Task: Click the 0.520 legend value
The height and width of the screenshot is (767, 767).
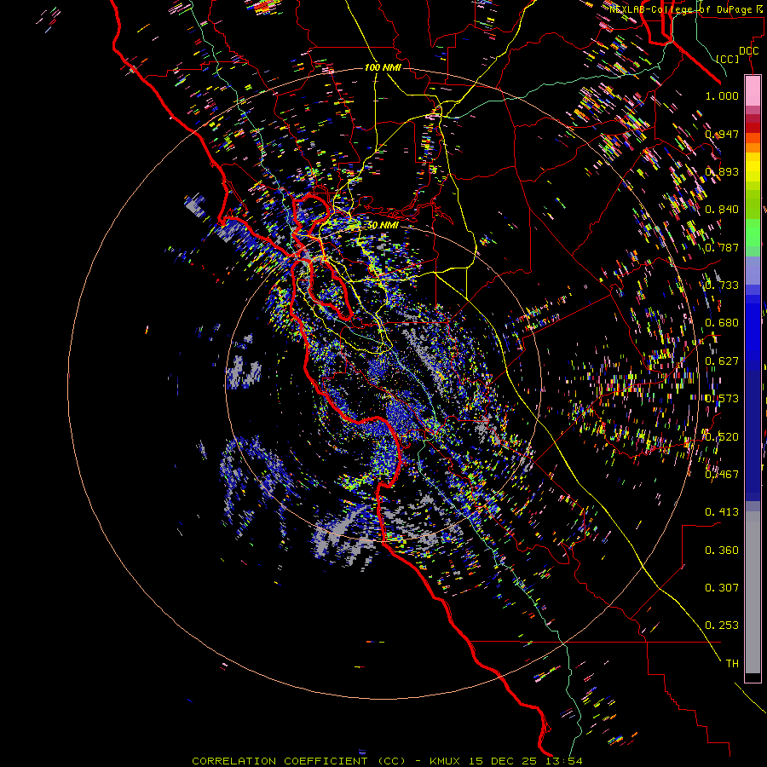Action: [x=722, y=437]
